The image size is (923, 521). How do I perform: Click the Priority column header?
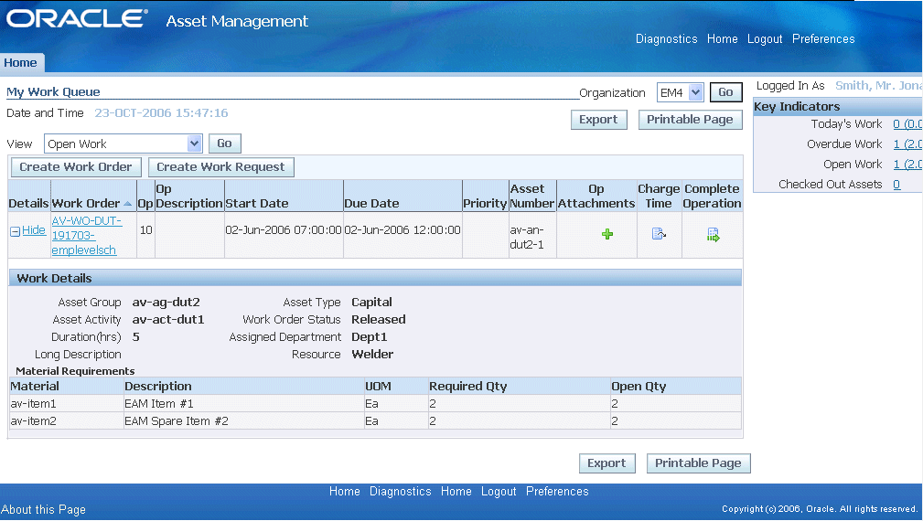[485, 204]
